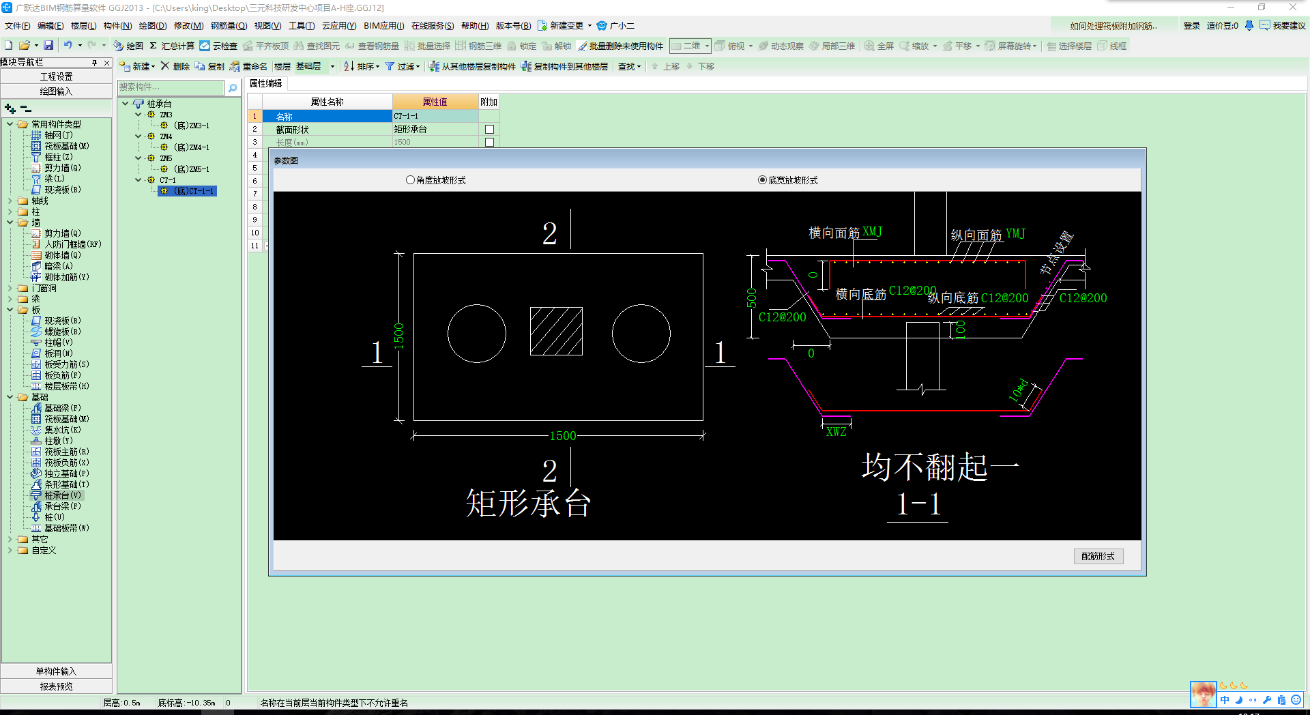
Task: Pin the 模块导航栏 panel
Action: pyautogui.click(x=95, y=62)
